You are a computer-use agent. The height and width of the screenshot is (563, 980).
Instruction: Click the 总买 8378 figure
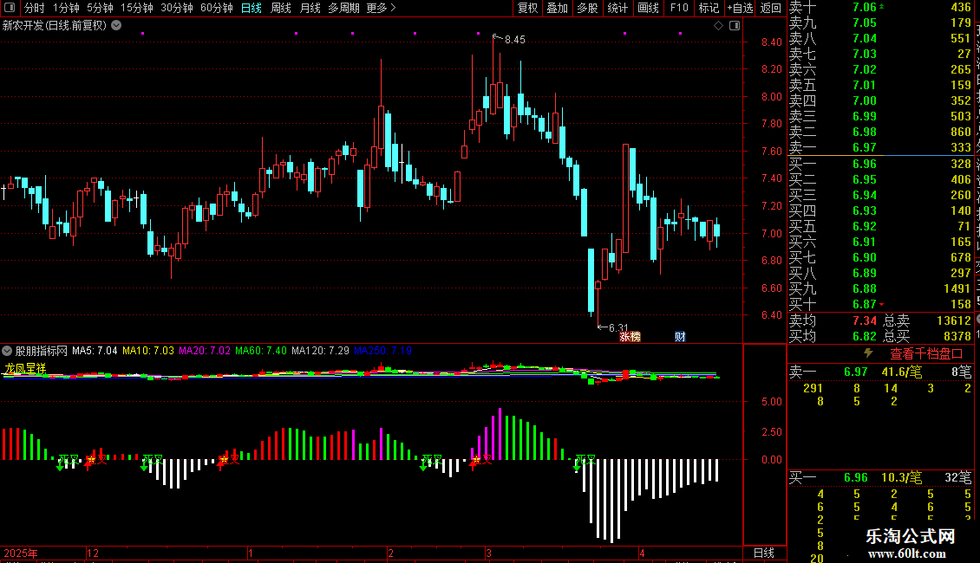957,336
